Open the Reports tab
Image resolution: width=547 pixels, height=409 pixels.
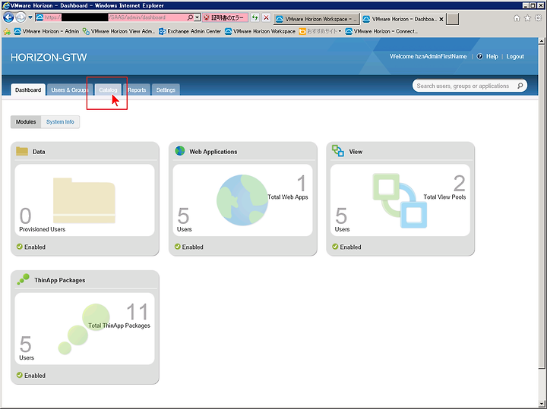[137, 90]
